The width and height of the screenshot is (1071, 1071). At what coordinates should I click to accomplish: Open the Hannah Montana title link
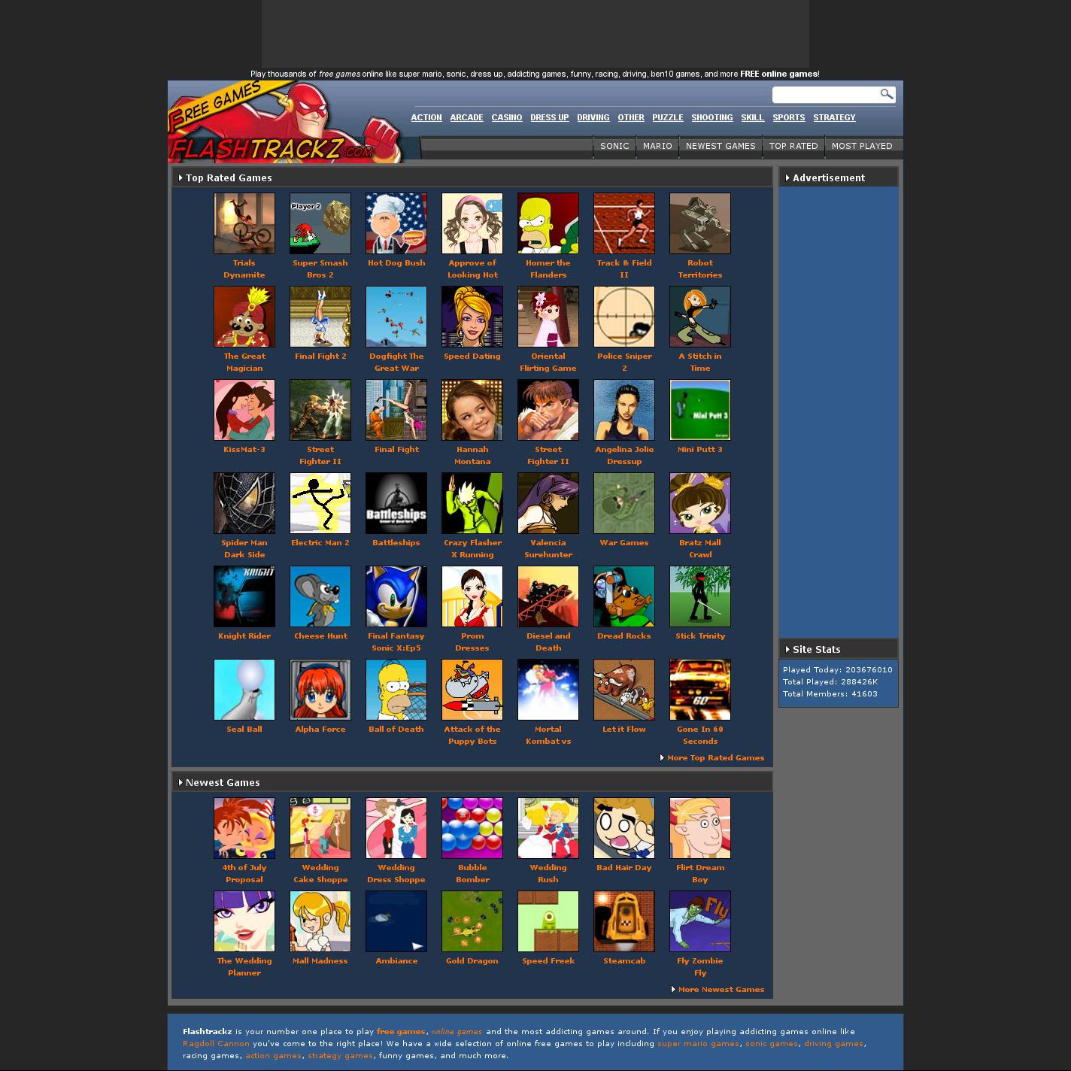pyautogui.click(x=472, y=455)
